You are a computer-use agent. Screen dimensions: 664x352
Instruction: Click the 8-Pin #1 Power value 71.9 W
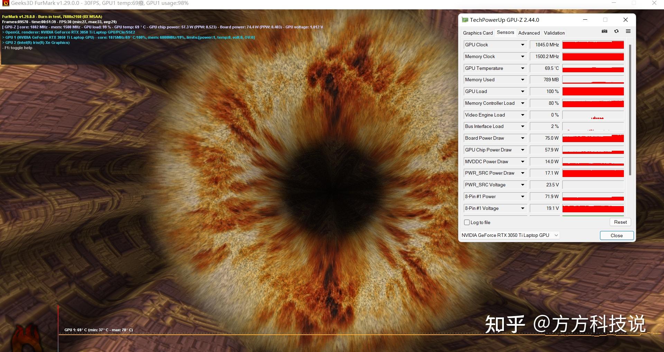coord(545,197)
